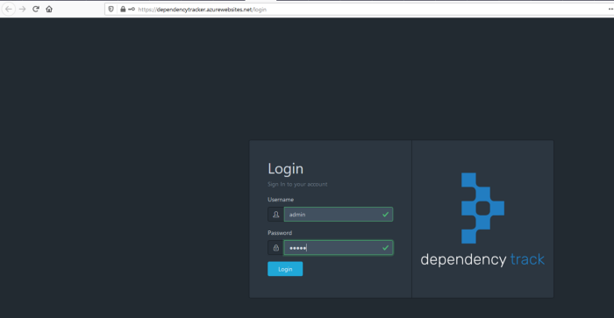Click the browser back arrow
This screenshot has height=318, width=614.
(9, 9)
